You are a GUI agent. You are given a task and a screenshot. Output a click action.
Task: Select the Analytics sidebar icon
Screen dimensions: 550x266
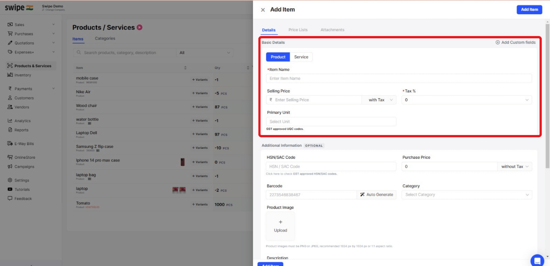pos(10,121)
